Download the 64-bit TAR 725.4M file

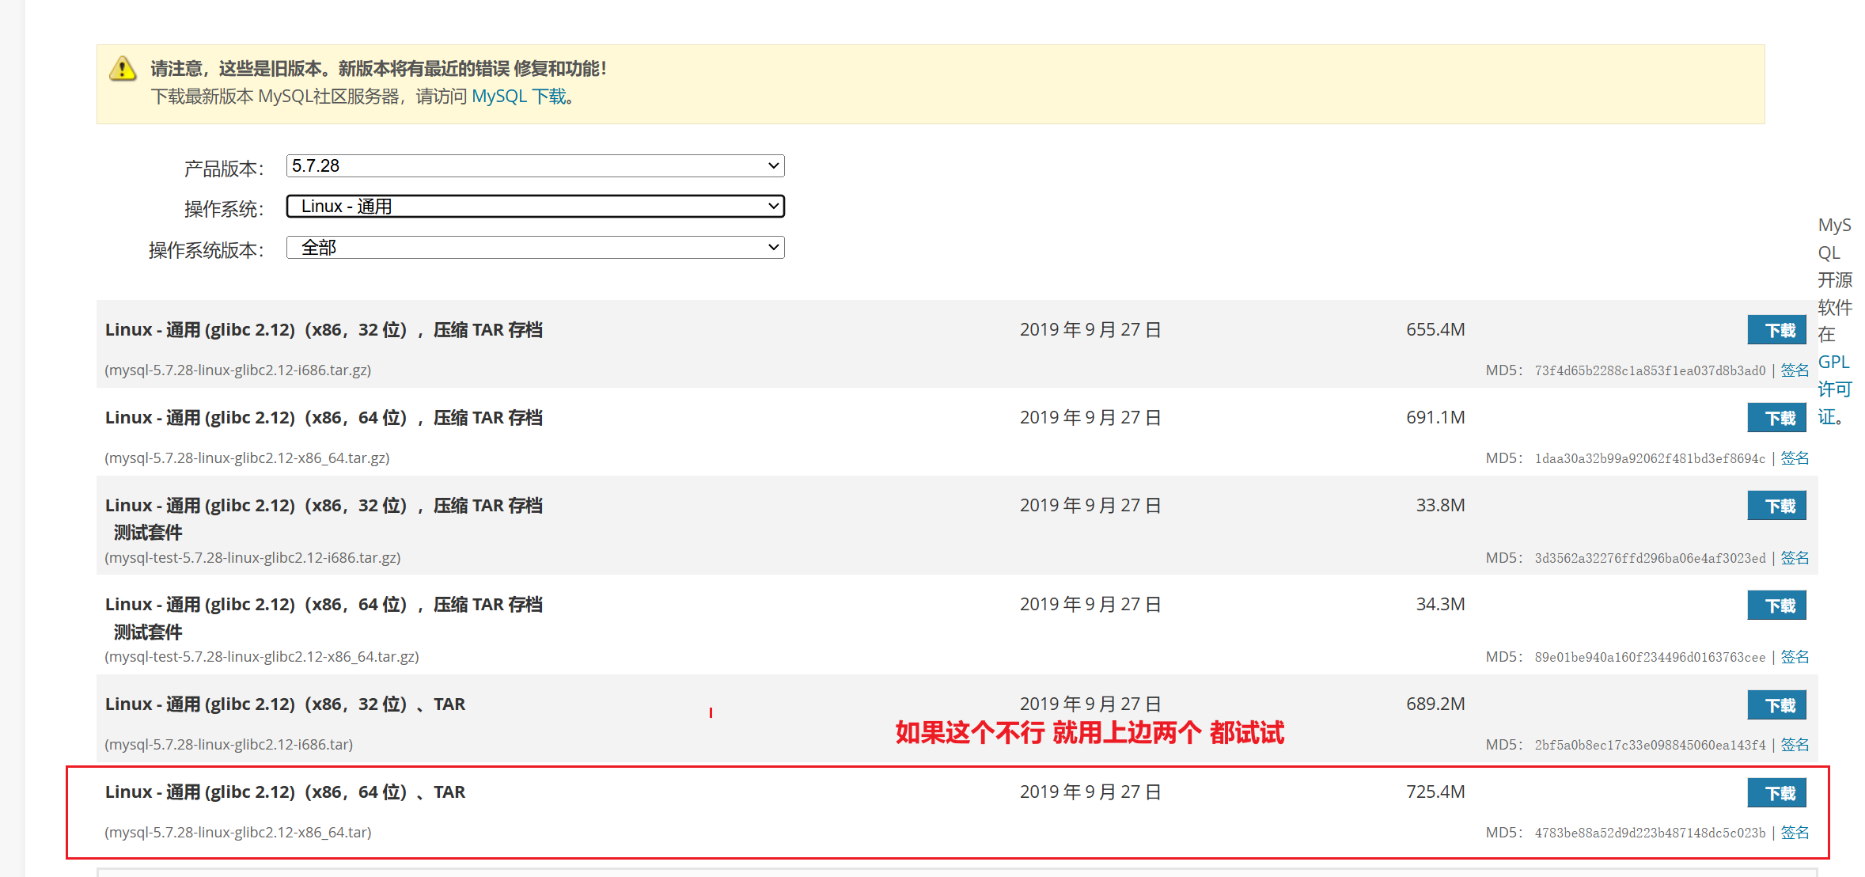point(1776,793)
